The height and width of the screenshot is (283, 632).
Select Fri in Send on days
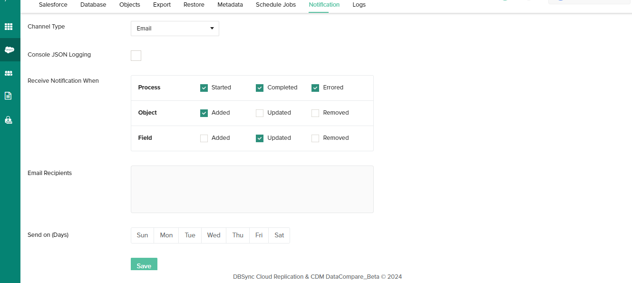pos(259,235)
